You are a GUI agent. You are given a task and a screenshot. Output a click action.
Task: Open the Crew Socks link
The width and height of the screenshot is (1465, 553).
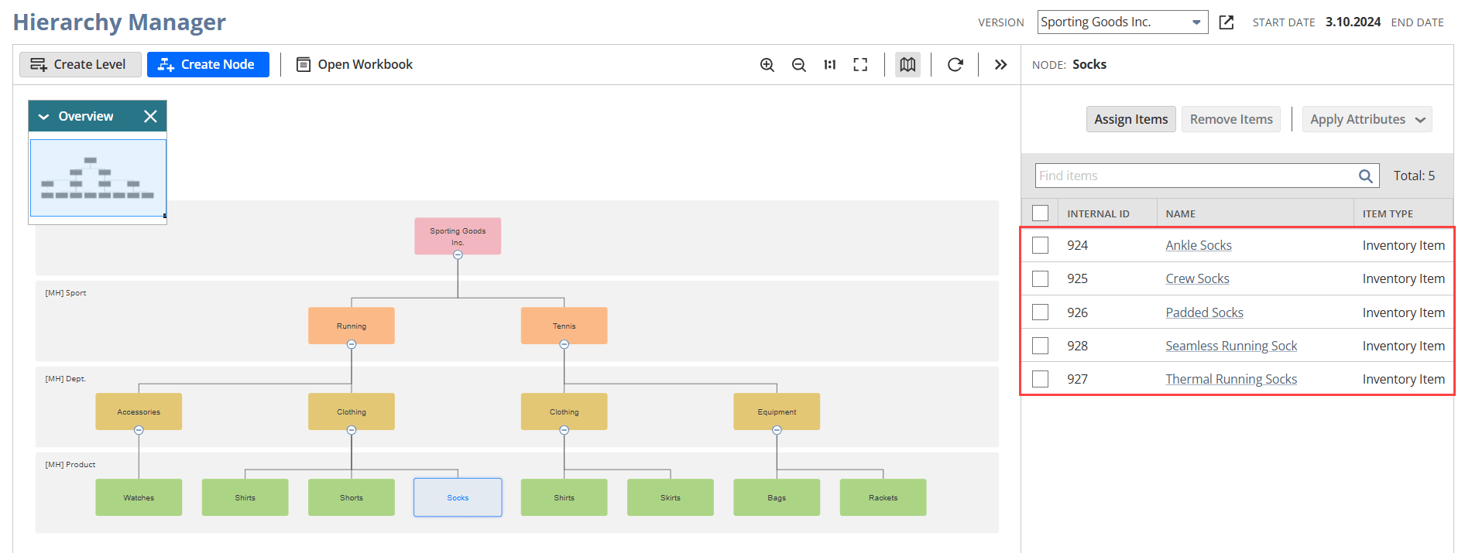(1197, 278)
